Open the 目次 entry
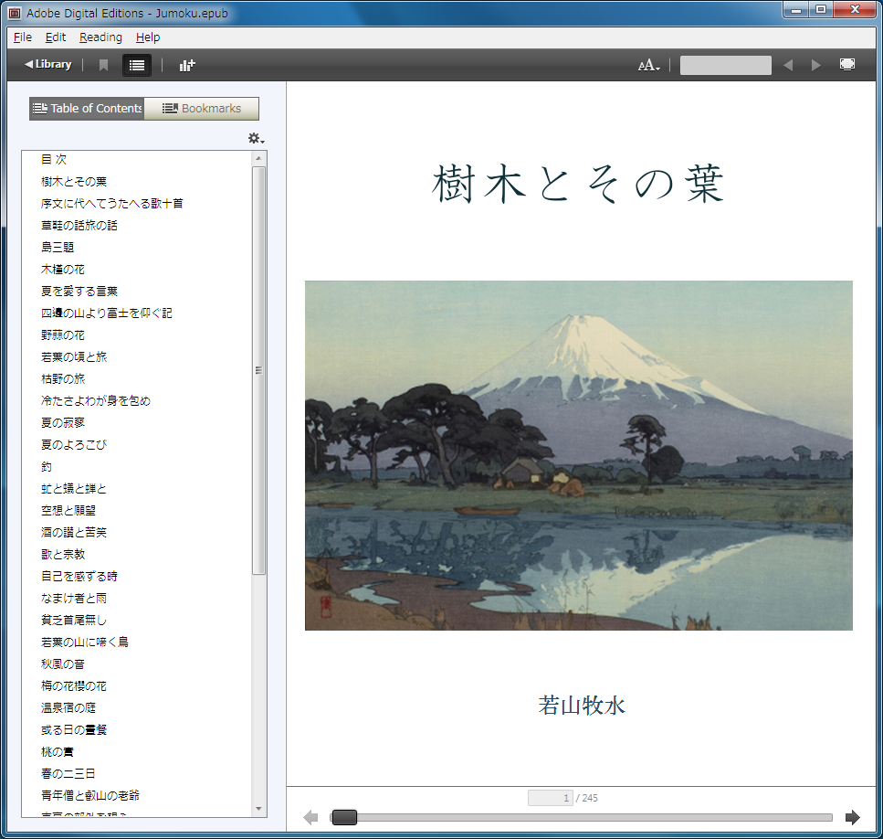Screen dimensions: 883x839 54,159
